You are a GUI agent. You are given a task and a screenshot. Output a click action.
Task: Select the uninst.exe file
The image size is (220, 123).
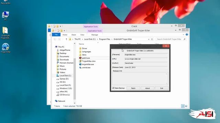coord(85,68)
